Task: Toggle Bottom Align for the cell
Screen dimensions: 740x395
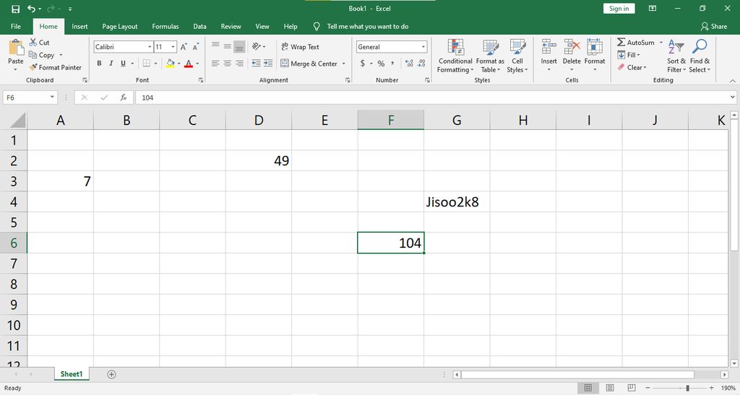Action: (x=239, y=47)
